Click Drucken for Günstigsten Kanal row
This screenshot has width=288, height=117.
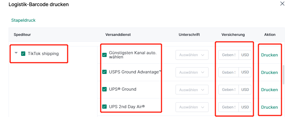pos(269,55)
